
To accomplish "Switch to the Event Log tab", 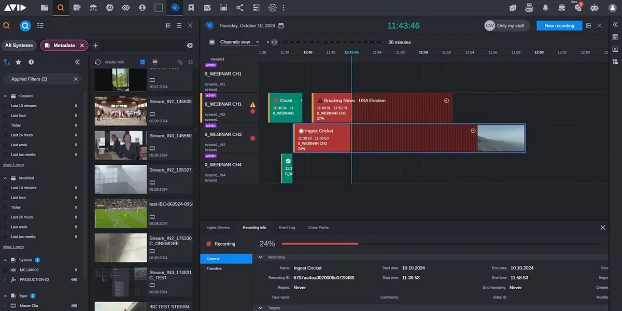I will pos(287,228).
